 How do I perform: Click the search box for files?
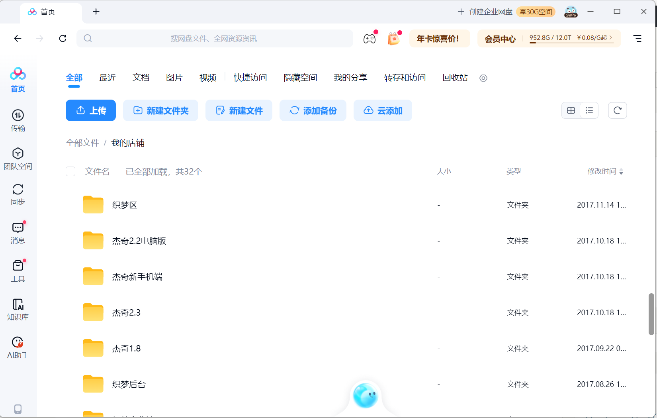coord(215,38)
